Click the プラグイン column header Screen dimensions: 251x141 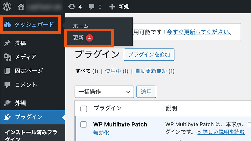tap(108, 108)
